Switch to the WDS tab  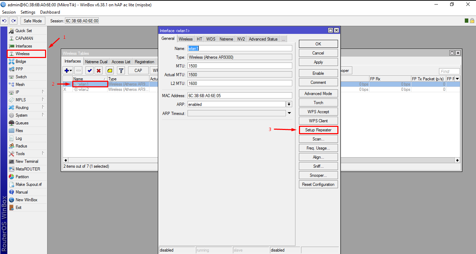[x=211, y=39]
